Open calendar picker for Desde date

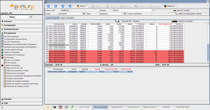84,13
